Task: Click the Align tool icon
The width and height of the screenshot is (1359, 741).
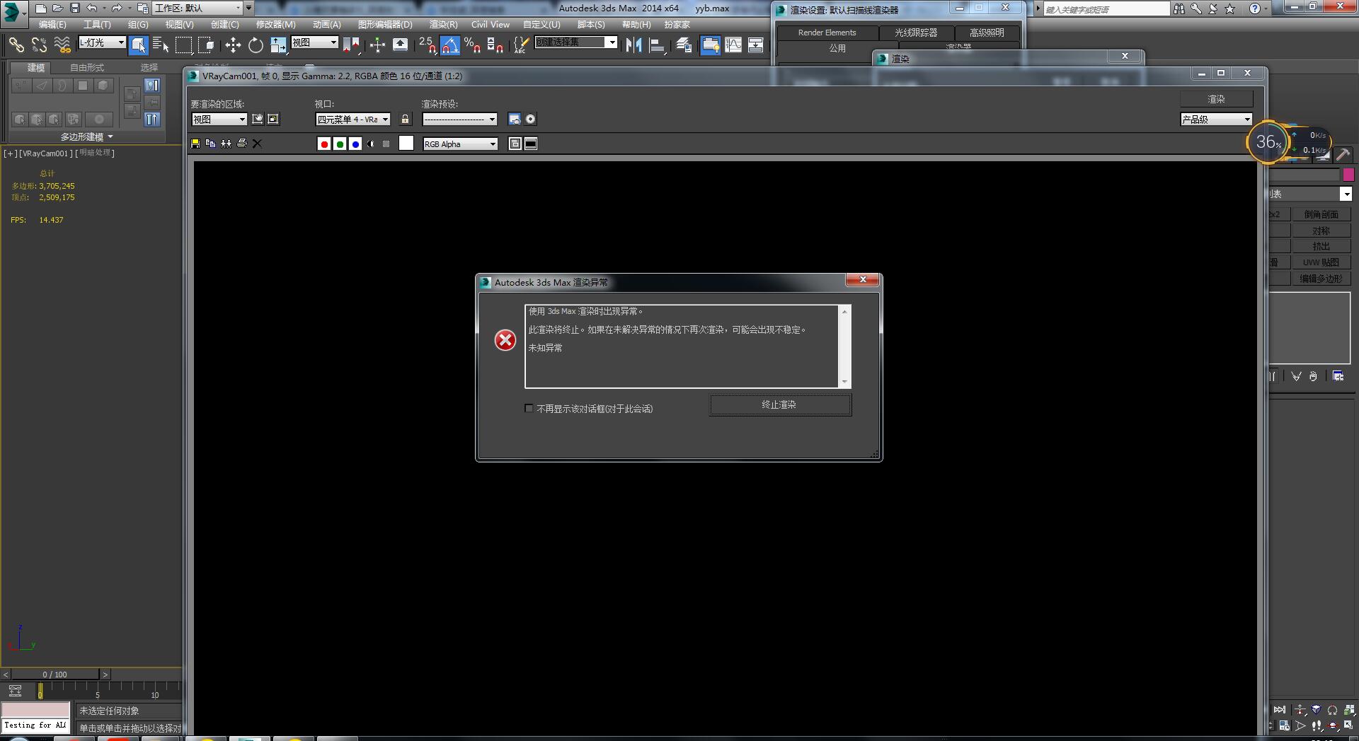Action: point(657,45)
